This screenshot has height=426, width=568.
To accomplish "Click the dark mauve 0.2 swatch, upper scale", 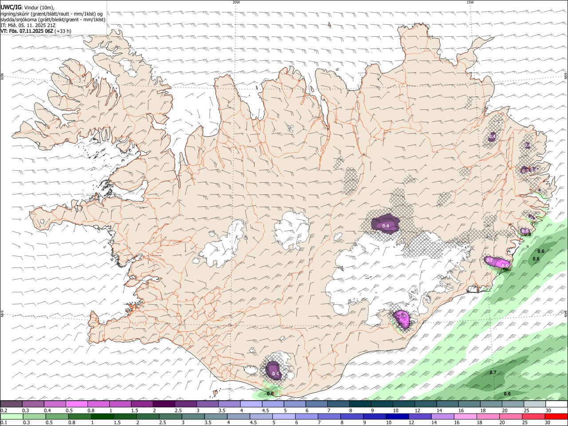I will click(x=12, y=404).
